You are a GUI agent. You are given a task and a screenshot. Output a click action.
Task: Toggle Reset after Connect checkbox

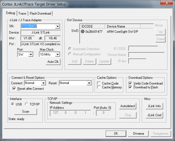(14, 88)
